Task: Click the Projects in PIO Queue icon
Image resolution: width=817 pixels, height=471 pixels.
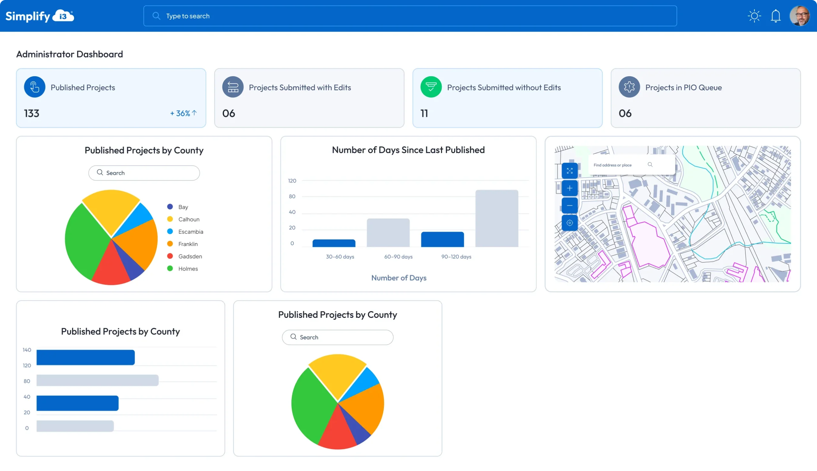Action: pyautogui.click(x=629, y=87)
